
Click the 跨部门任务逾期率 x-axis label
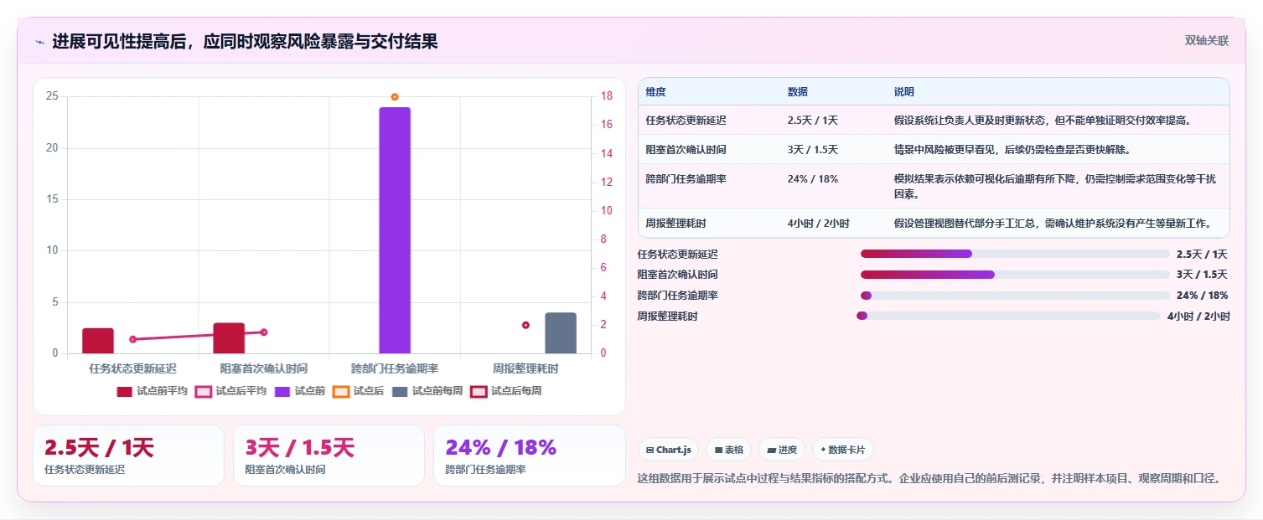coord(395,368)
